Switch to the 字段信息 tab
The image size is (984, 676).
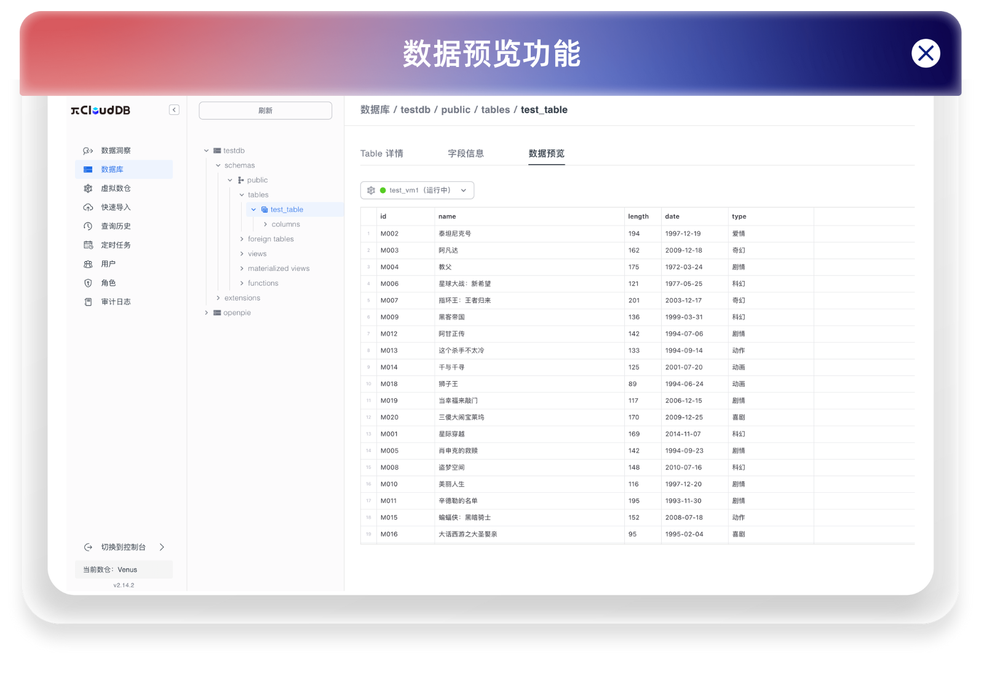pyautogui.click(x=466, y=154)
